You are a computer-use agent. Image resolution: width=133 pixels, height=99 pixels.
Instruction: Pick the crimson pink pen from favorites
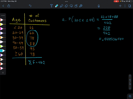click(3, 68)
